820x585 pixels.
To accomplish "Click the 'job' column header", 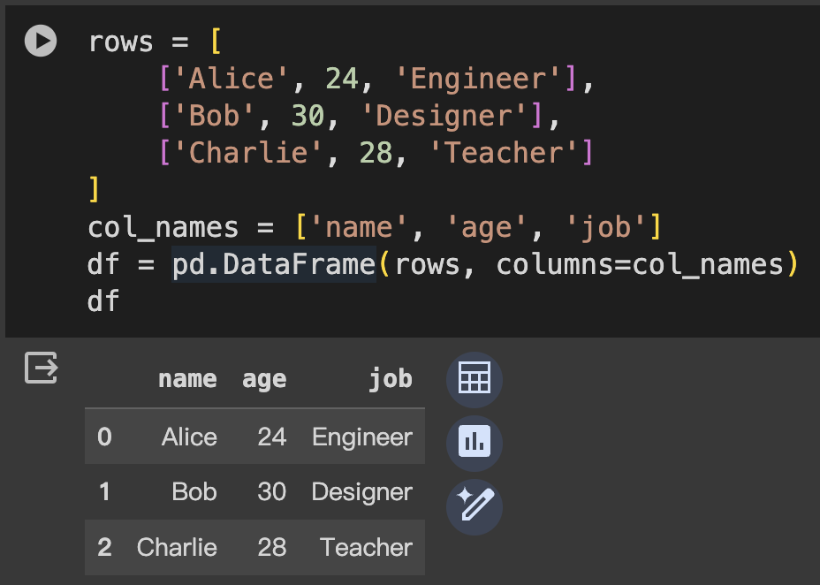I will tap(391, 379).
